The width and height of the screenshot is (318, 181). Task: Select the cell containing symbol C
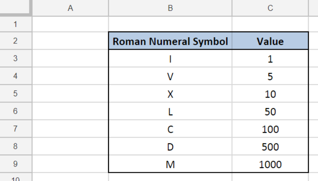(x=170, y=129)
